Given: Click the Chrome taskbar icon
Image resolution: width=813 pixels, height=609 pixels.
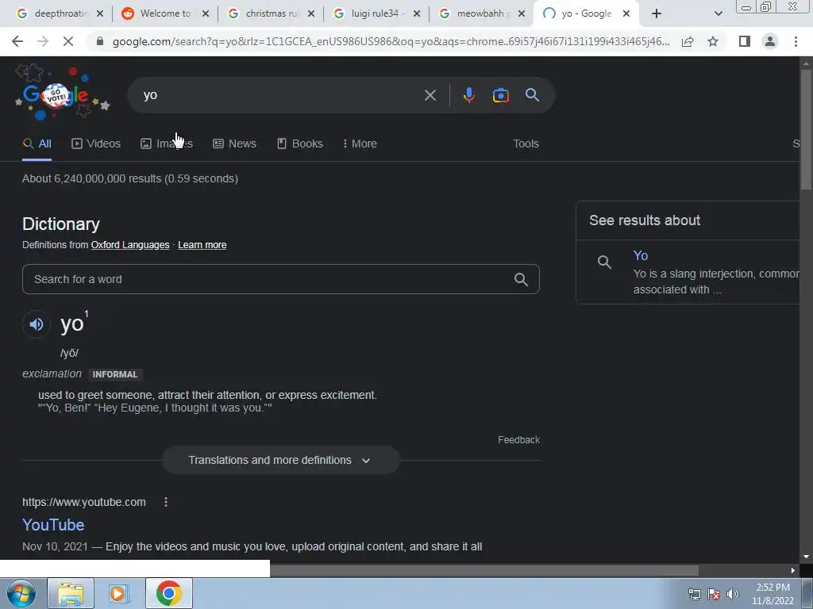Looking at the screenshot, I should pos(169,593).
